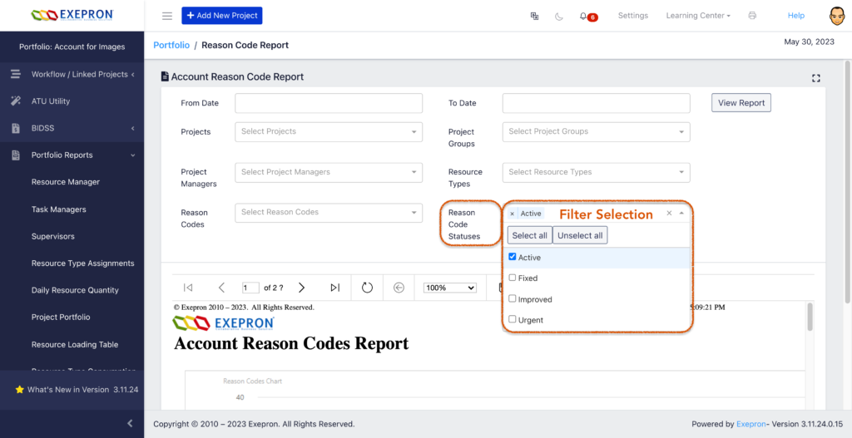Screen dimensions: 852x438
Task: Open Learning Center menu
Action: coord(698,16)
